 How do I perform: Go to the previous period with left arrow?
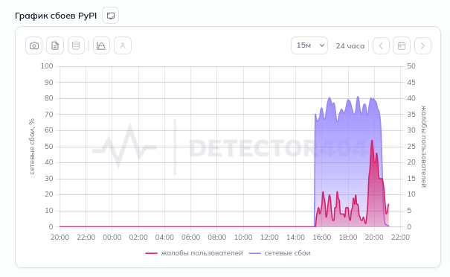click(381, 45)
